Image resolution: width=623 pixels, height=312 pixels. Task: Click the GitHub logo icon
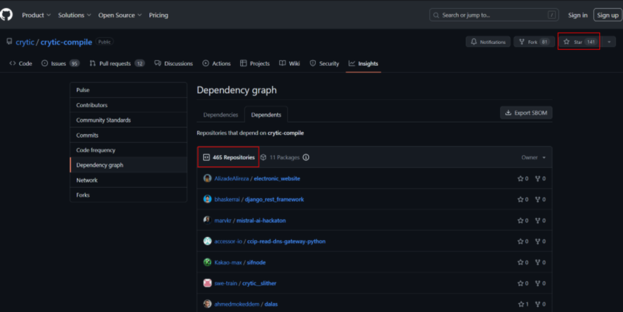pyautogui.click(x=6, y=15)
